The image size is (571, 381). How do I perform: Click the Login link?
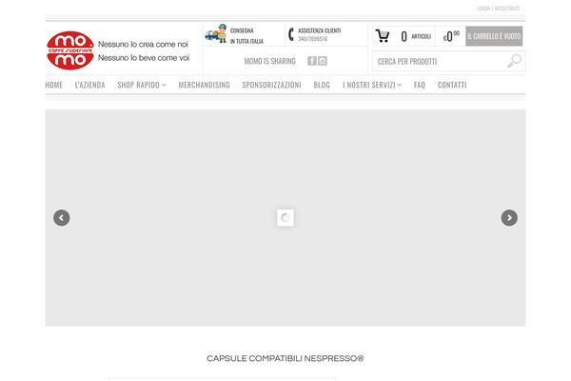point(483,8)
